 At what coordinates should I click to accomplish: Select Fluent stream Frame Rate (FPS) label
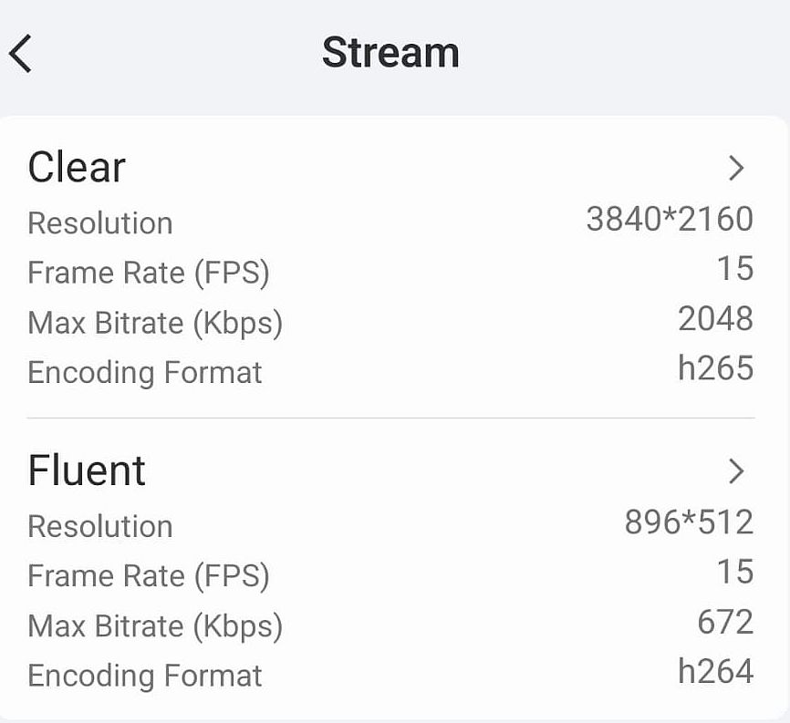tap(149, 576)
